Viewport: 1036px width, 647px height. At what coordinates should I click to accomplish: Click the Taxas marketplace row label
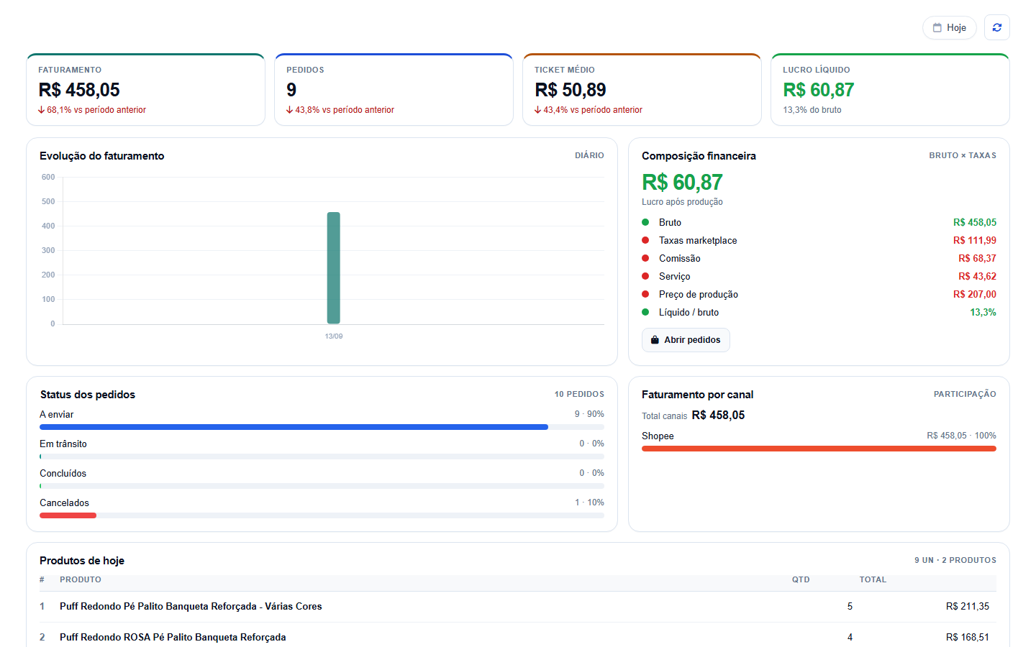click(x=698, y=241)
